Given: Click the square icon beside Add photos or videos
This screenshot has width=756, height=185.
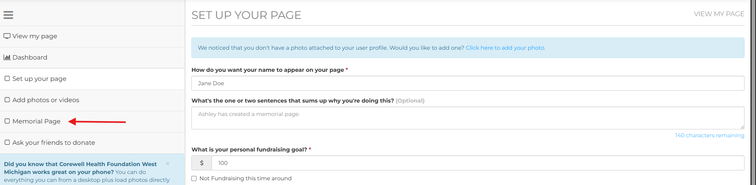Looking at the screenshot, I should click(7, 100).
